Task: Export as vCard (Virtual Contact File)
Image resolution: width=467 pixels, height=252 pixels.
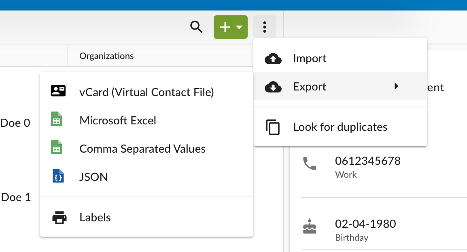Action: (x=146, y=92)
